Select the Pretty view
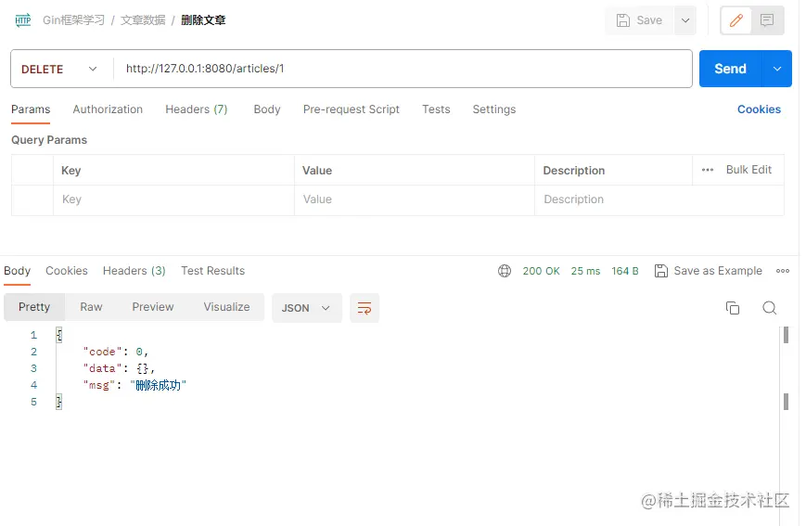 tap(34, 307)
